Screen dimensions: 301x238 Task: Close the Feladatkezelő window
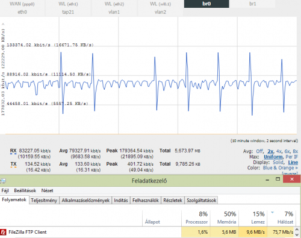[x=291, y=179]
